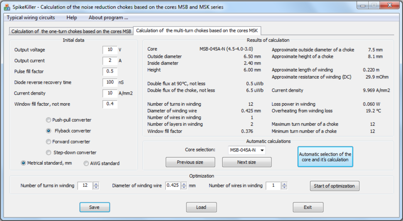Click the 2.40 mm inside diameter value
Viewport: 403px width, 221px height.
click(252, 63)
